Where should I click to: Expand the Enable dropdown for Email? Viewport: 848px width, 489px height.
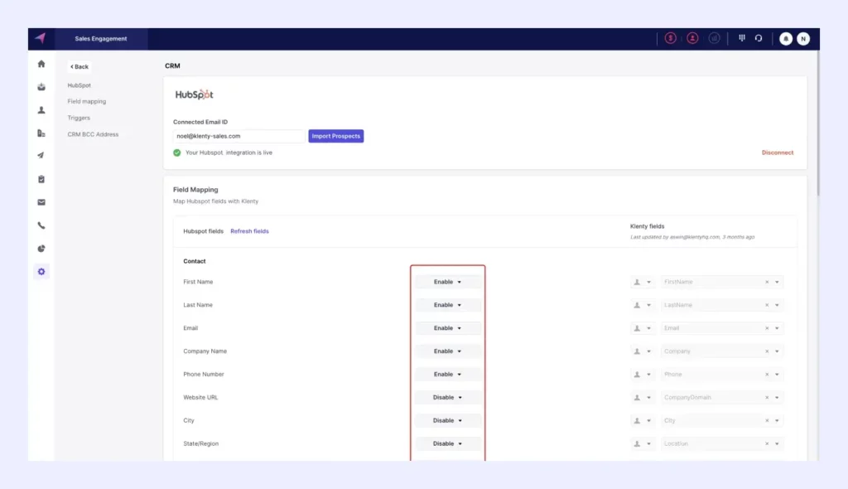[447, 328]
